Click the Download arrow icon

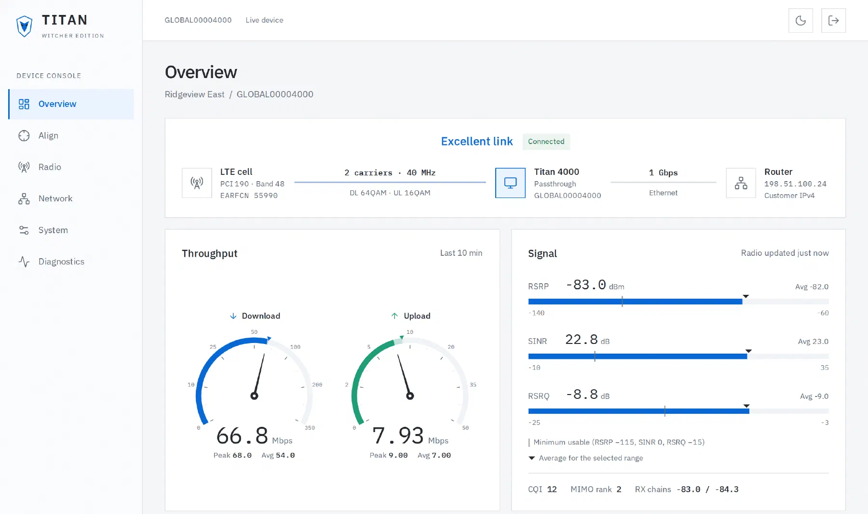coord(233,316)
